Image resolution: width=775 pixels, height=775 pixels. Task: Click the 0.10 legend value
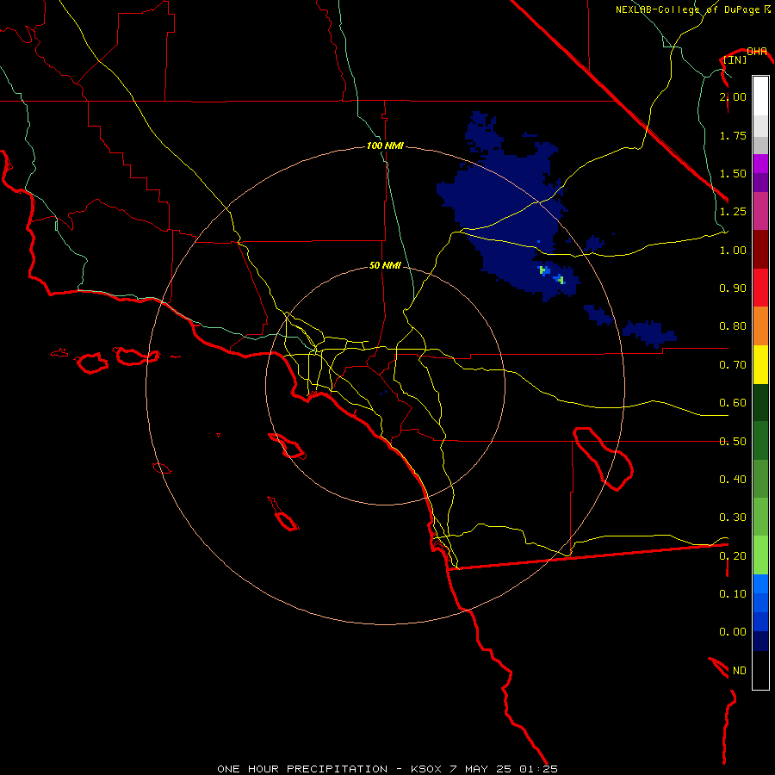point(733,593)
